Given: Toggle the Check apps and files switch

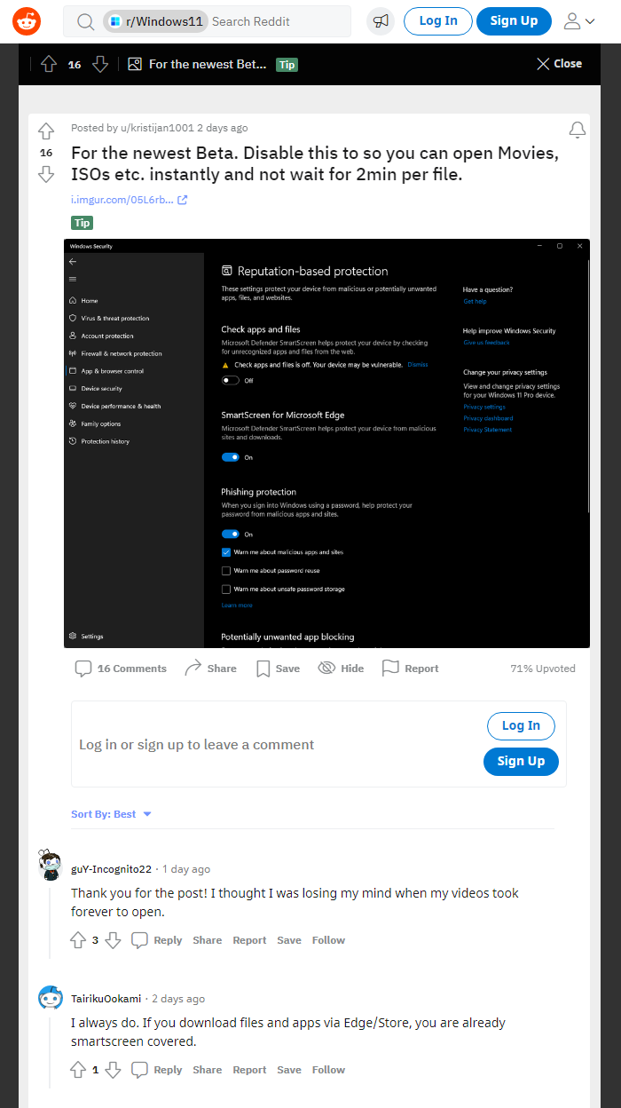Looking at the screenshot, I should pos(231,380).
